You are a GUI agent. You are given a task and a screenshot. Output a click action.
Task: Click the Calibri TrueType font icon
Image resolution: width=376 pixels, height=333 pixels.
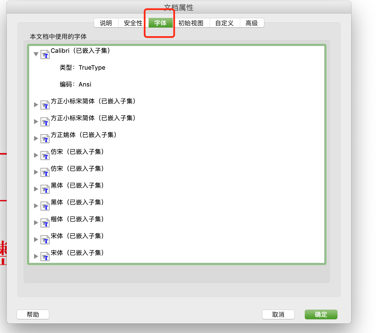point(45,54)
